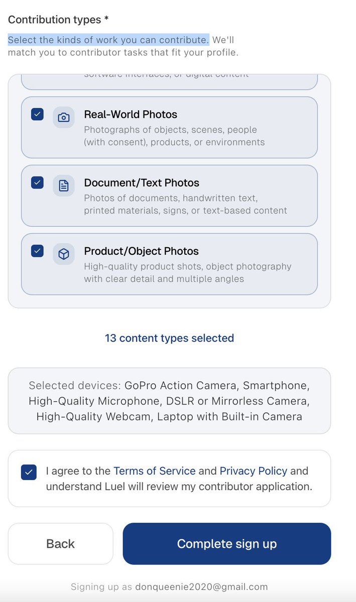Uncheck the Real-World Photos checkbox
This screenshot has width=356, height=602.
coord(37,114)
